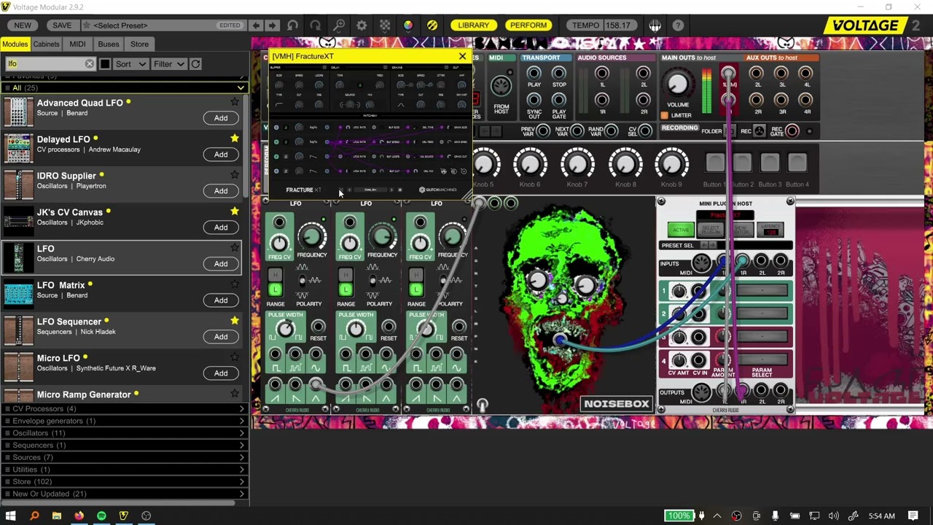Screen dimensions: 933x525
Task: Switch to the Modules tab
Action: tap(15, 44)
